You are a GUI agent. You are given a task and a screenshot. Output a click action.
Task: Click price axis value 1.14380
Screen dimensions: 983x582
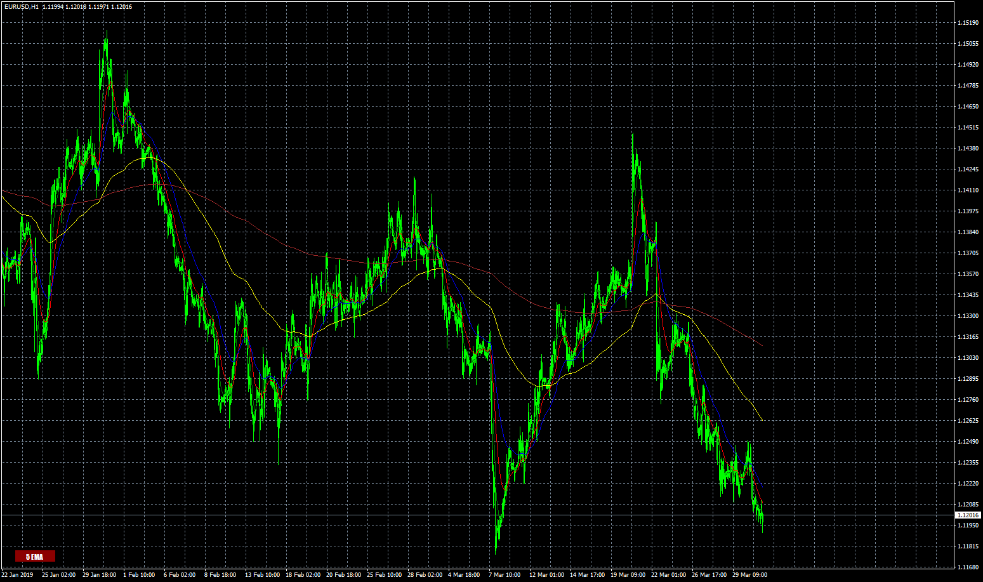967,149
